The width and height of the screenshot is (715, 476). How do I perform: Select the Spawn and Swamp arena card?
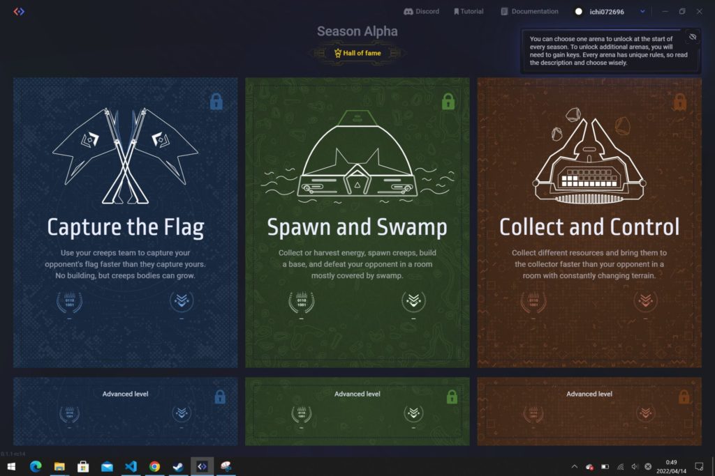pos(357,222)
